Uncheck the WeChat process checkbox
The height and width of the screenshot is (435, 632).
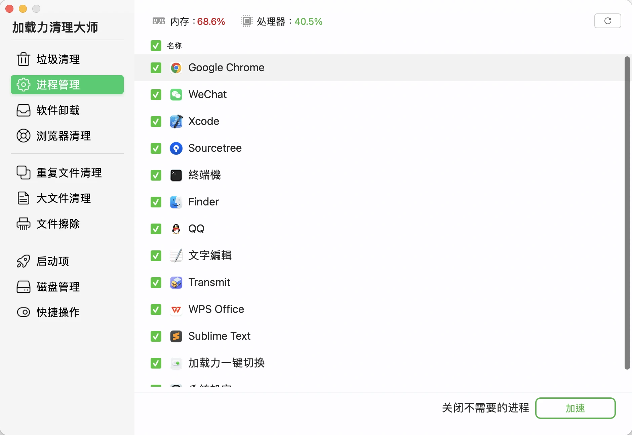click(x=156, y=95)
